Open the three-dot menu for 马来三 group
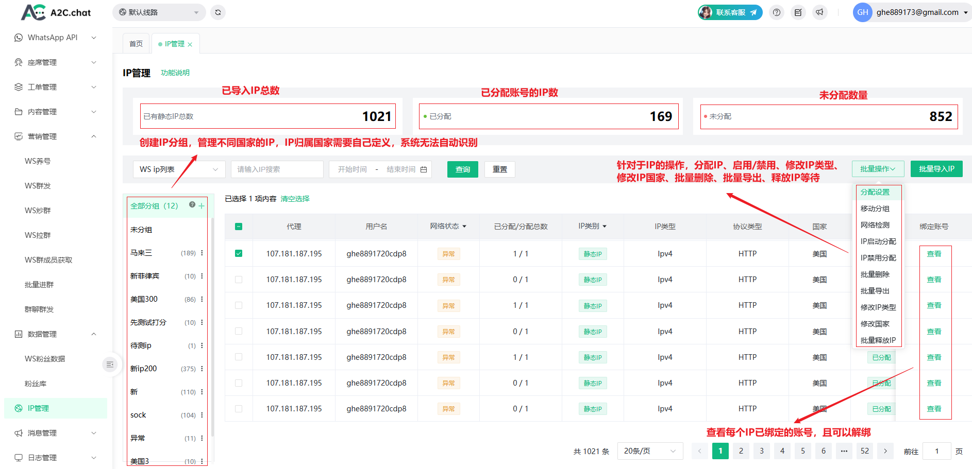The width and height of the screenshot is (972, 469). [202, 253]
